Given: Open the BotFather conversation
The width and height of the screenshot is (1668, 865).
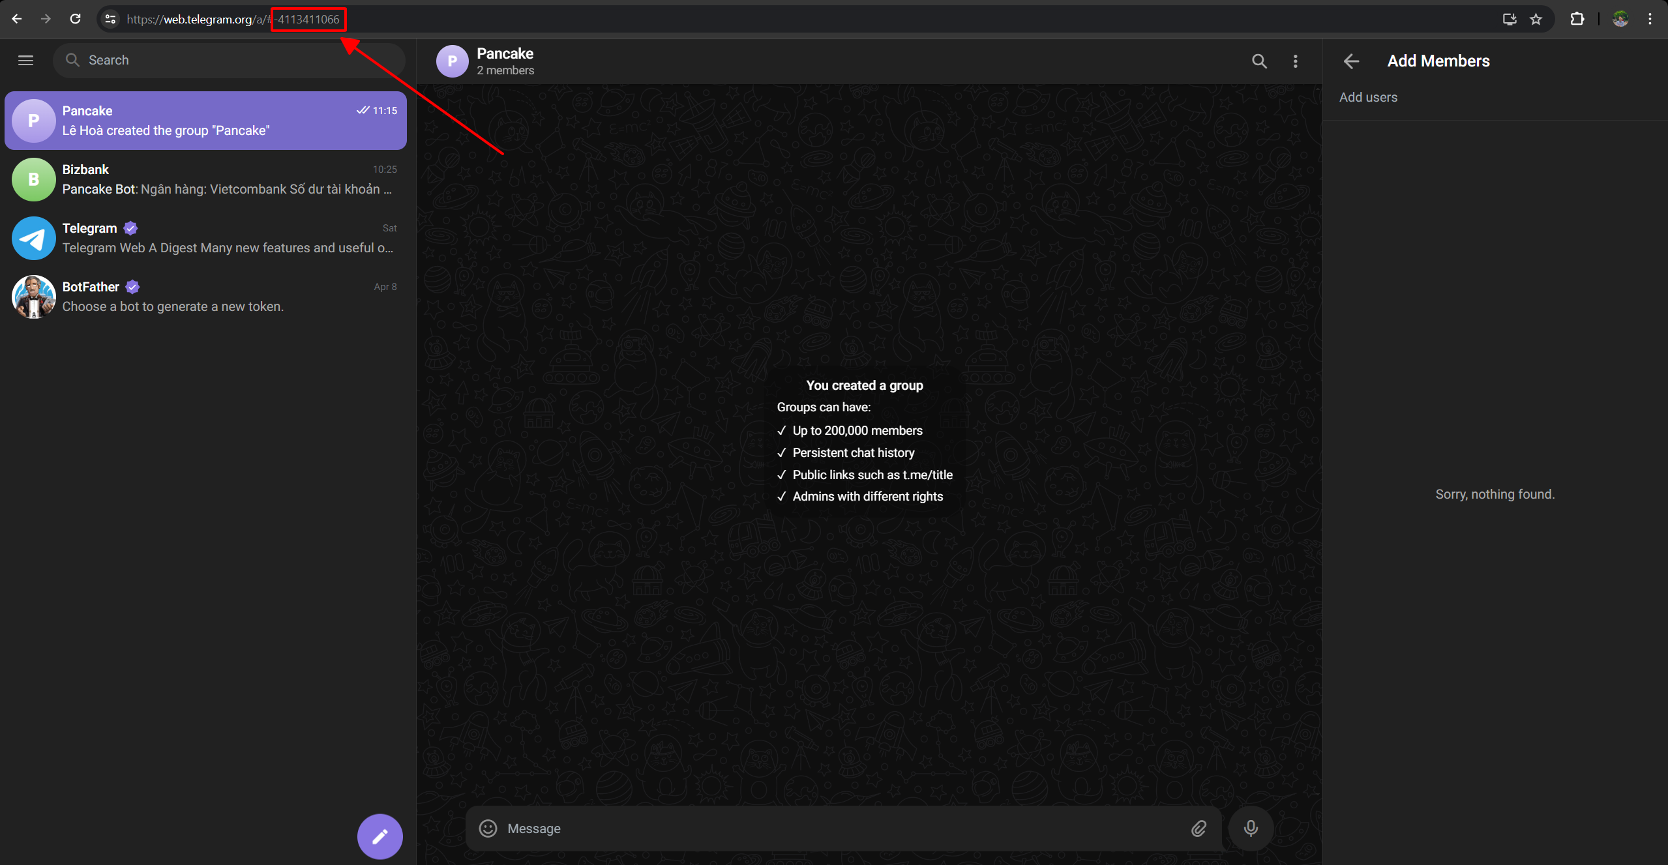Looking at the screenshot, I should [205, 297].
